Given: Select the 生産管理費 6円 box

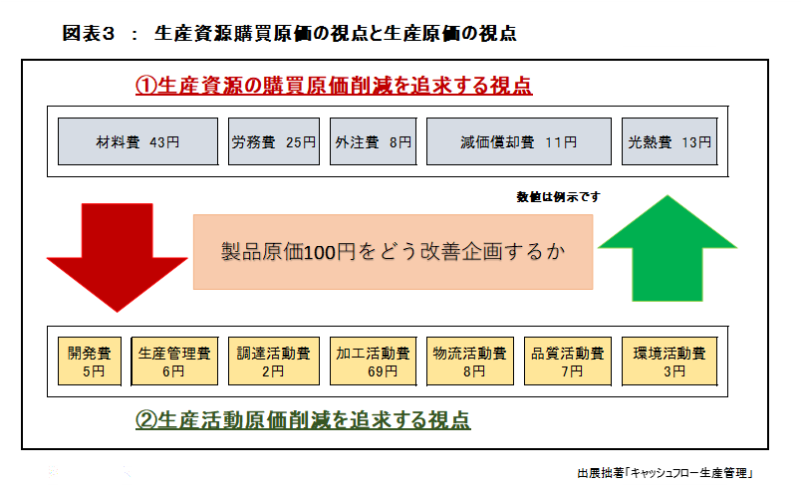Looking at the screenshot, I should coord(174,361).
